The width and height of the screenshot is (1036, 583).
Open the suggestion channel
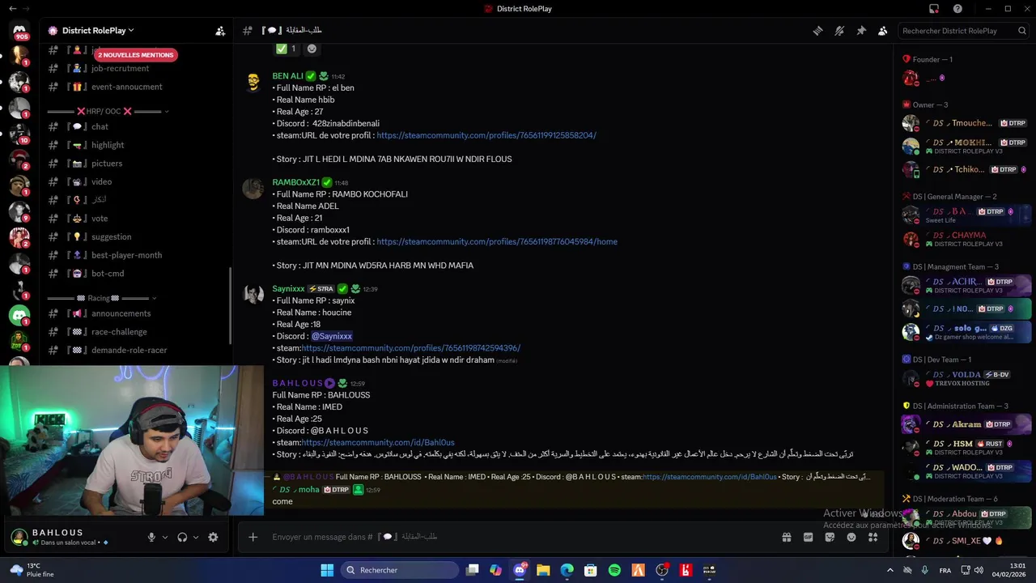click(x=111, y=236)
